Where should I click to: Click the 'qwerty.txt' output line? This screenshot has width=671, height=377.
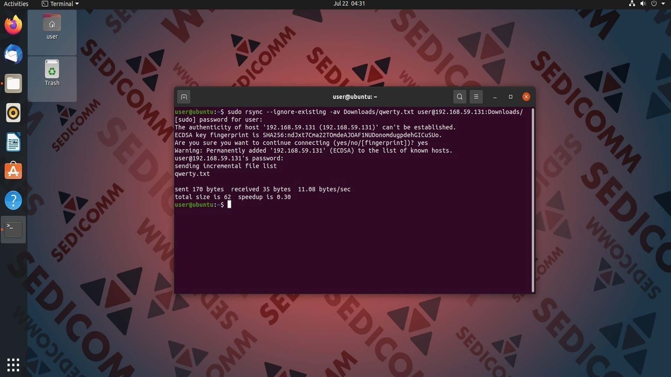point(192,174)
